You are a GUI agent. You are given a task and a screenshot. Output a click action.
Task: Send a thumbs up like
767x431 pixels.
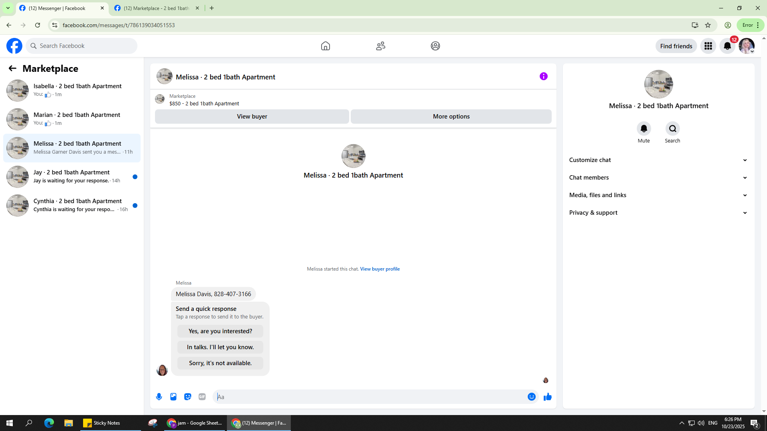click(x=548, y=397)
